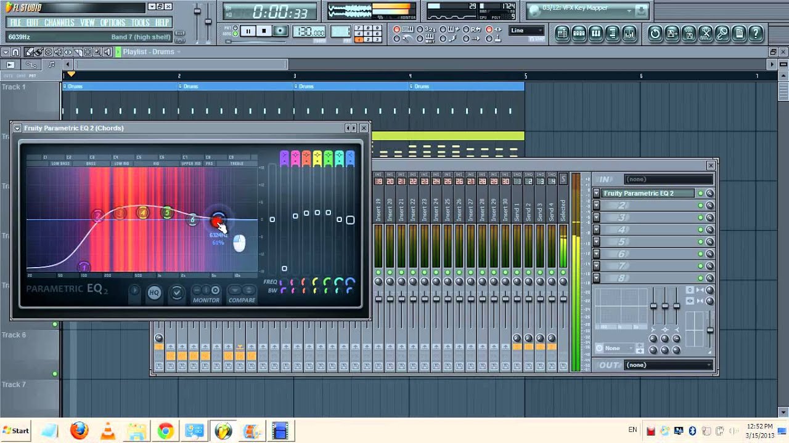Click the save new version button

[672, 34]
